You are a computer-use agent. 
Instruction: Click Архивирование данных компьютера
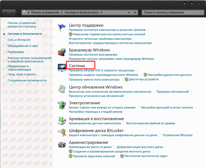click(x=95, y=123)
